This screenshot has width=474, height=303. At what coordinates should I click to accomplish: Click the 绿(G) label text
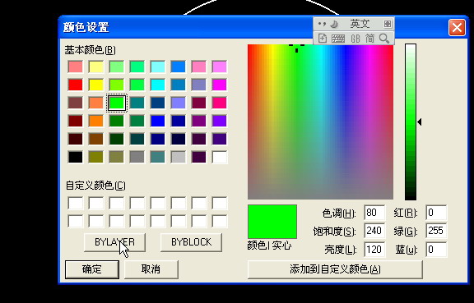[x=406, y=232]
